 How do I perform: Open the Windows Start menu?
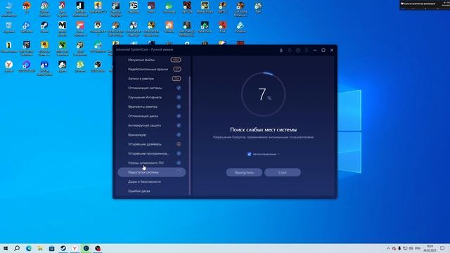(6, 248)
